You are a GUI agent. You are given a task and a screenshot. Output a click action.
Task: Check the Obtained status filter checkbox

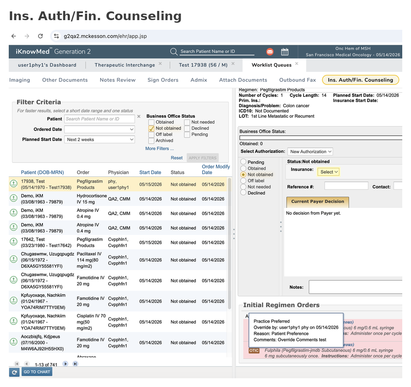(151, 122)
